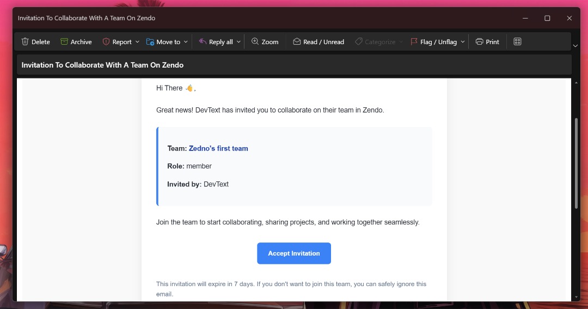Maximize the email window
This screenshot has height=309, width=588.
point(547,18)
